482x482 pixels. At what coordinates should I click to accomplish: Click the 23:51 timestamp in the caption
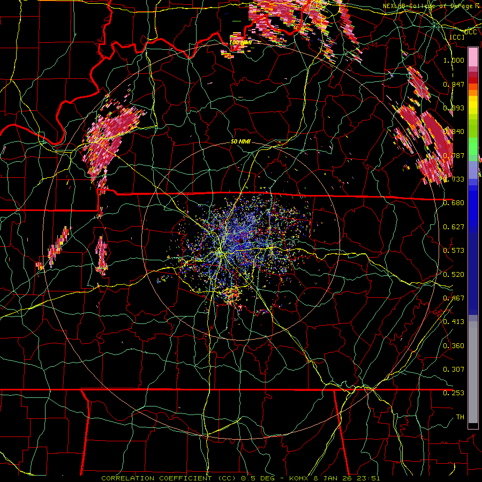(x=367, y=478)
